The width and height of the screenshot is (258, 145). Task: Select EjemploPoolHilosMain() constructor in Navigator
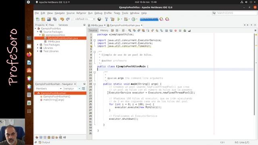coord(56,97)
